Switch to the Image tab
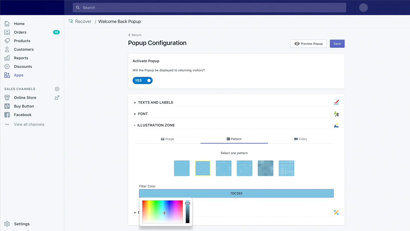 tap(168, 139)
